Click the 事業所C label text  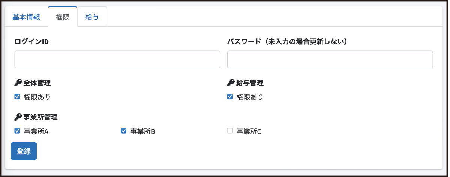249,131
